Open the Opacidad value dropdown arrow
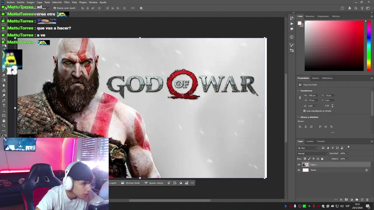 pyautogui.click(x=347, y=153)
